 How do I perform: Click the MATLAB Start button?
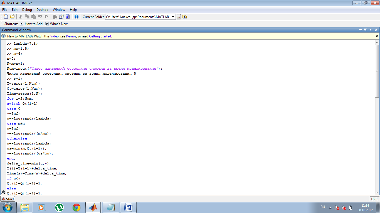click(x=8, y=199)
